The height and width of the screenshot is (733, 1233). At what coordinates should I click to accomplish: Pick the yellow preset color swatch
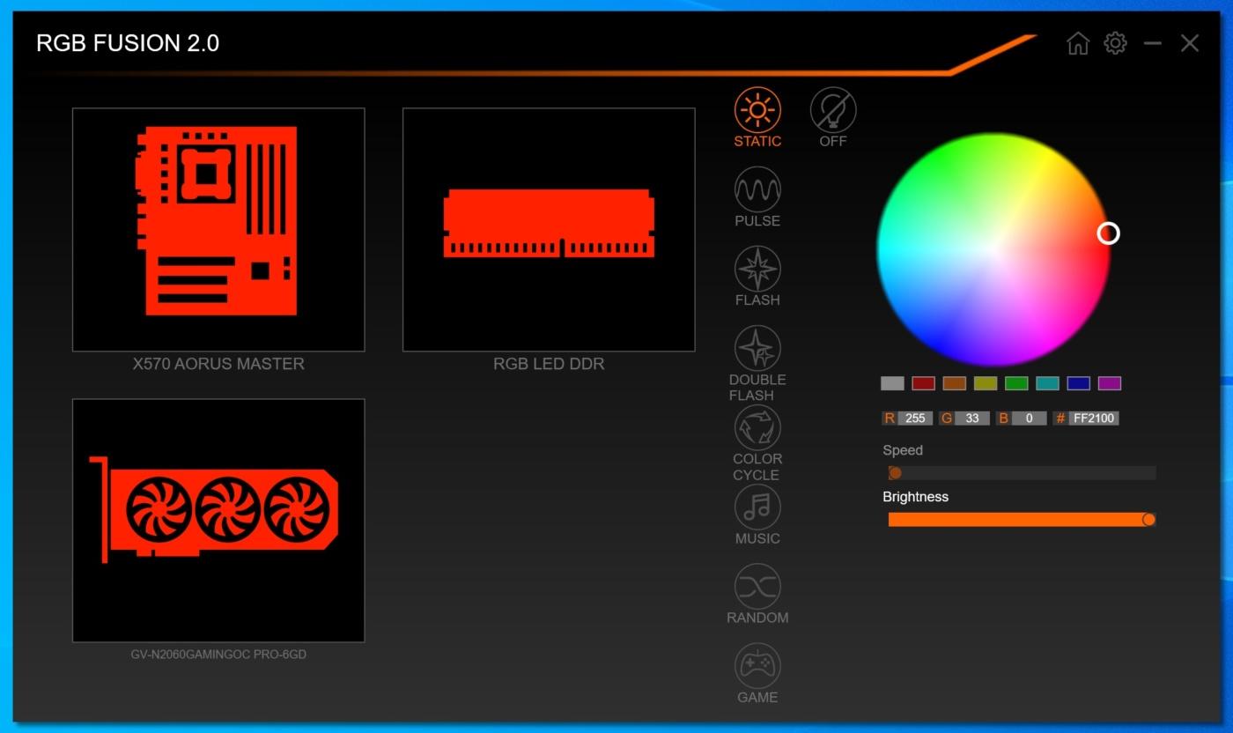986,383
